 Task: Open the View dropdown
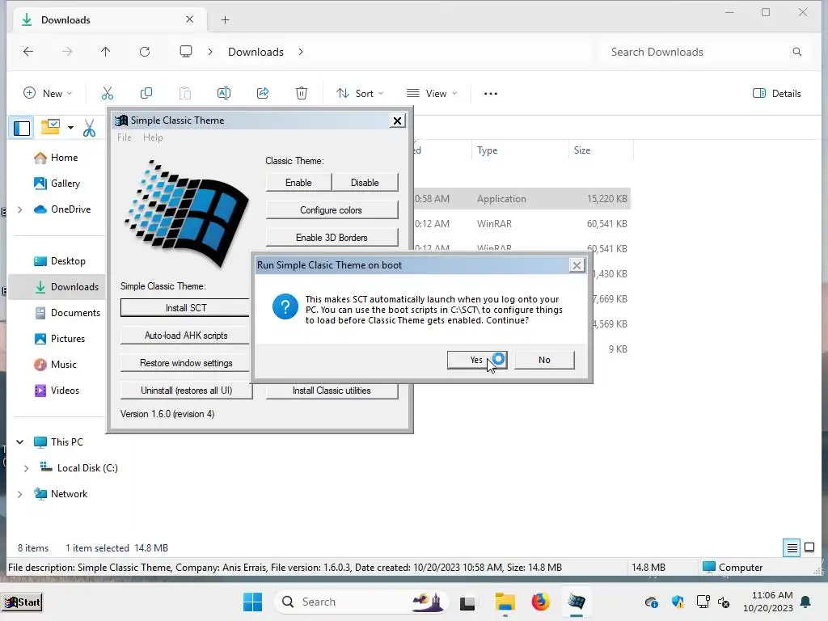tap(432, 93)
